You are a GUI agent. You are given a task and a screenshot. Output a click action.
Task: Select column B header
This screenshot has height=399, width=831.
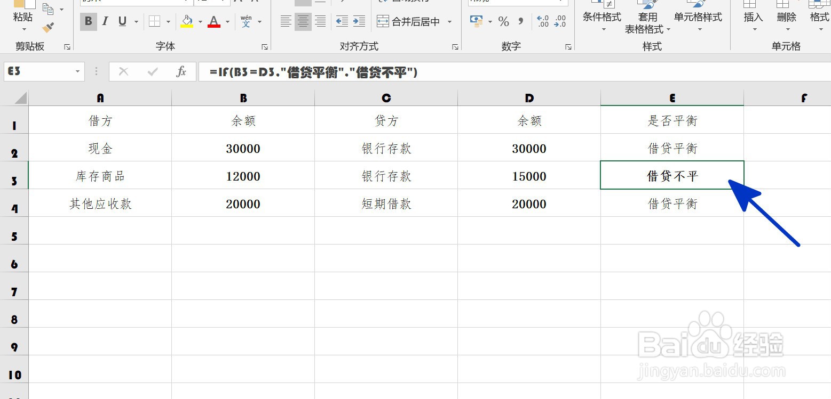[x=243, y=98]
